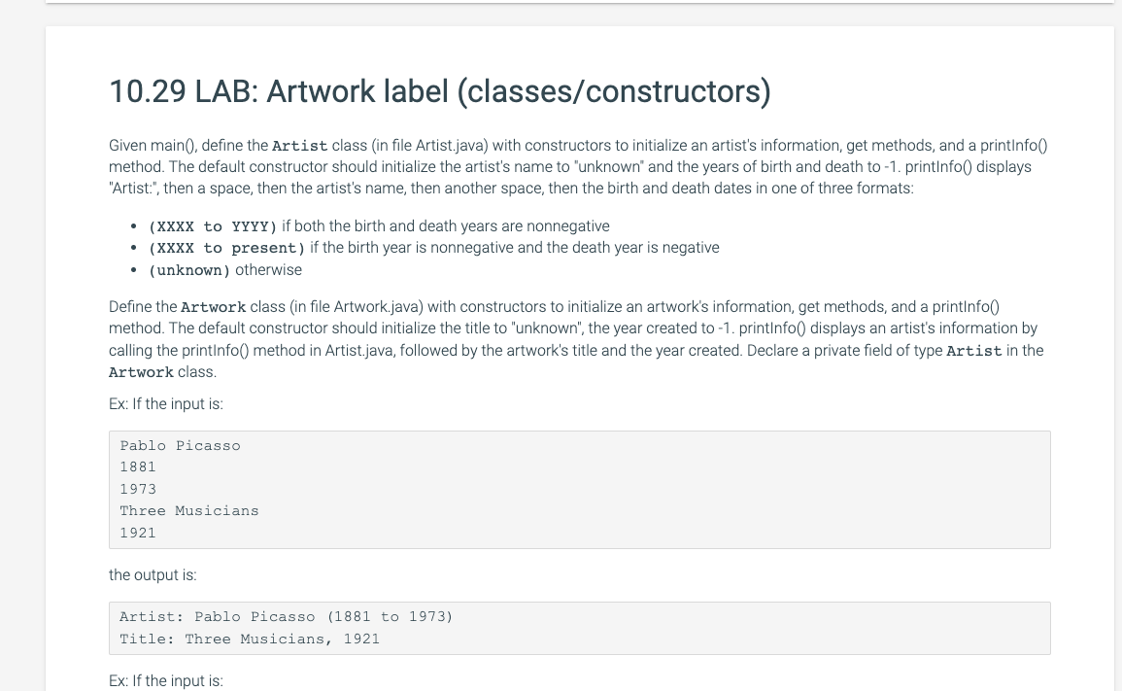Click 'Three Musicians' line in input example
The width and height of the screenshot is (1122, 691).
[x=188, y=510]
